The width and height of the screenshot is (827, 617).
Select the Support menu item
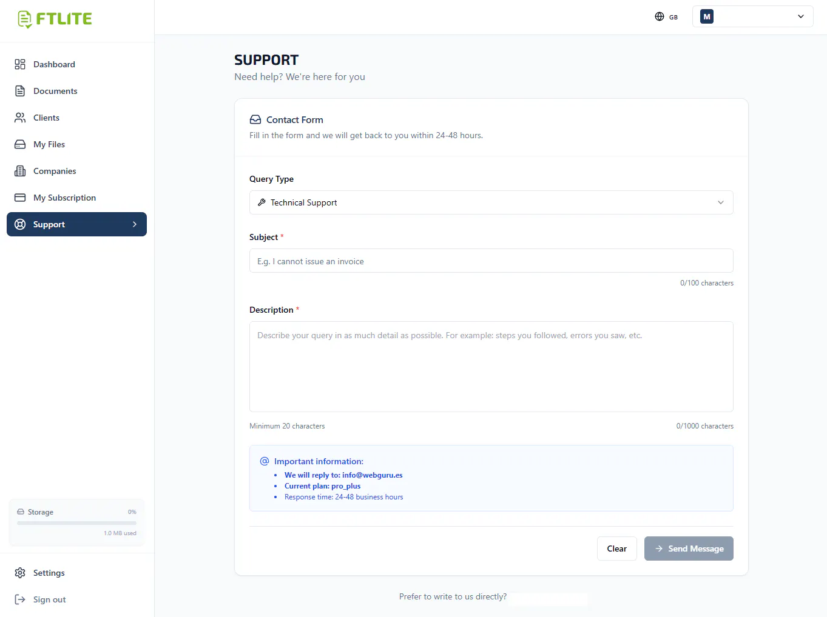pyautogui.click(x=76, y=224)
